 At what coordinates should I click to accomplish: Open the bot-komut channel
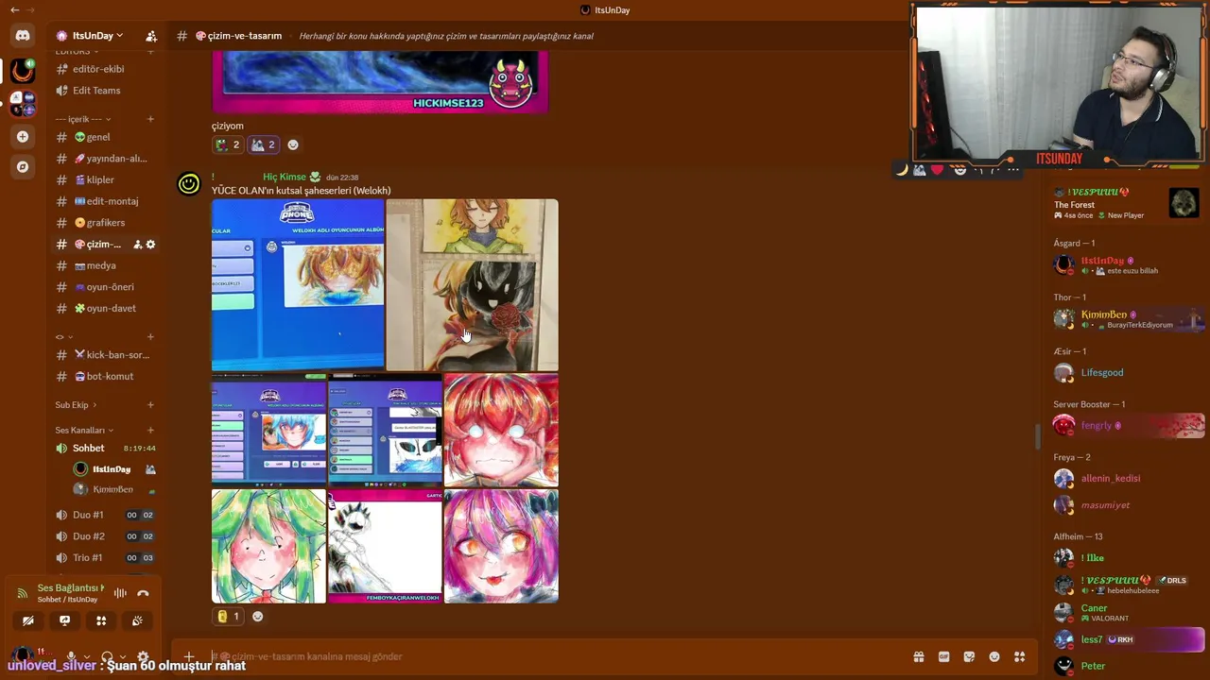pos(105,377)
